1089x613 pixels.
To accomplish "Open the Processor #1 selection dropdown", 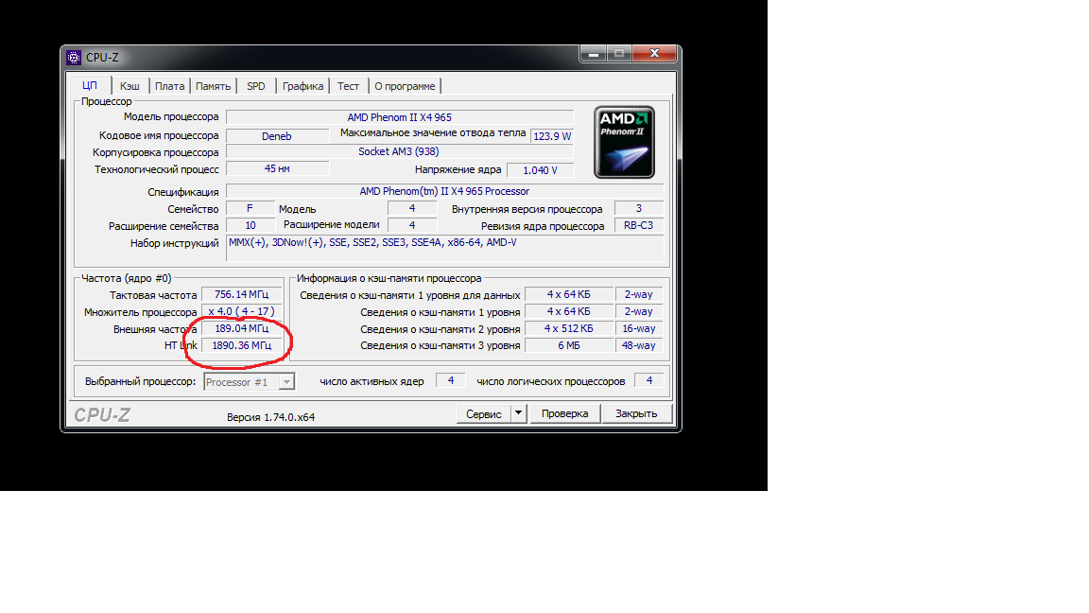I will (286, 381).
